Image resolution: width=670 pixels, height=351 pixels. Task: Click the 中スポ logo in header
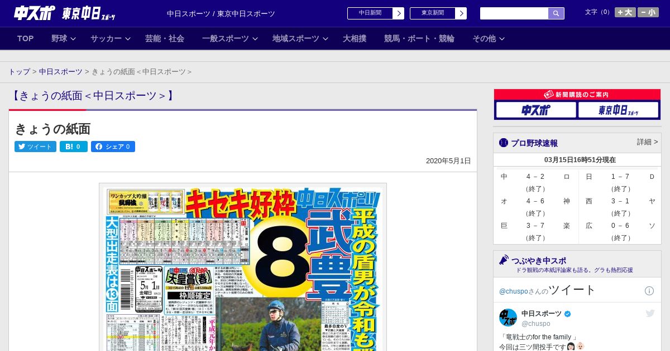coord(34,13)
